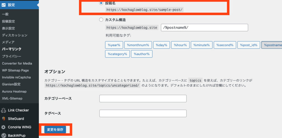282x138 pixels.
Task: Click the ConoHa WING gear icon
Action: [3, 127]
